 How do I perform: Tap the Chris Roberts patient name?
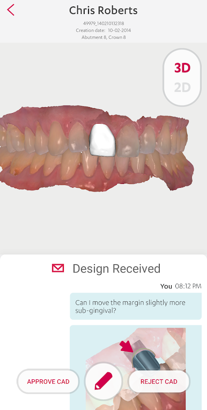coord(103,10)
